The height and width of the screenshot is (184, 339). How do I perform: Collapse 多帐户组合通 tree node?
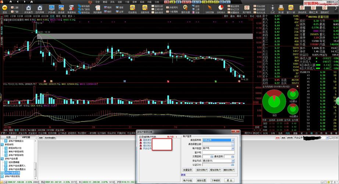(2, 159)
